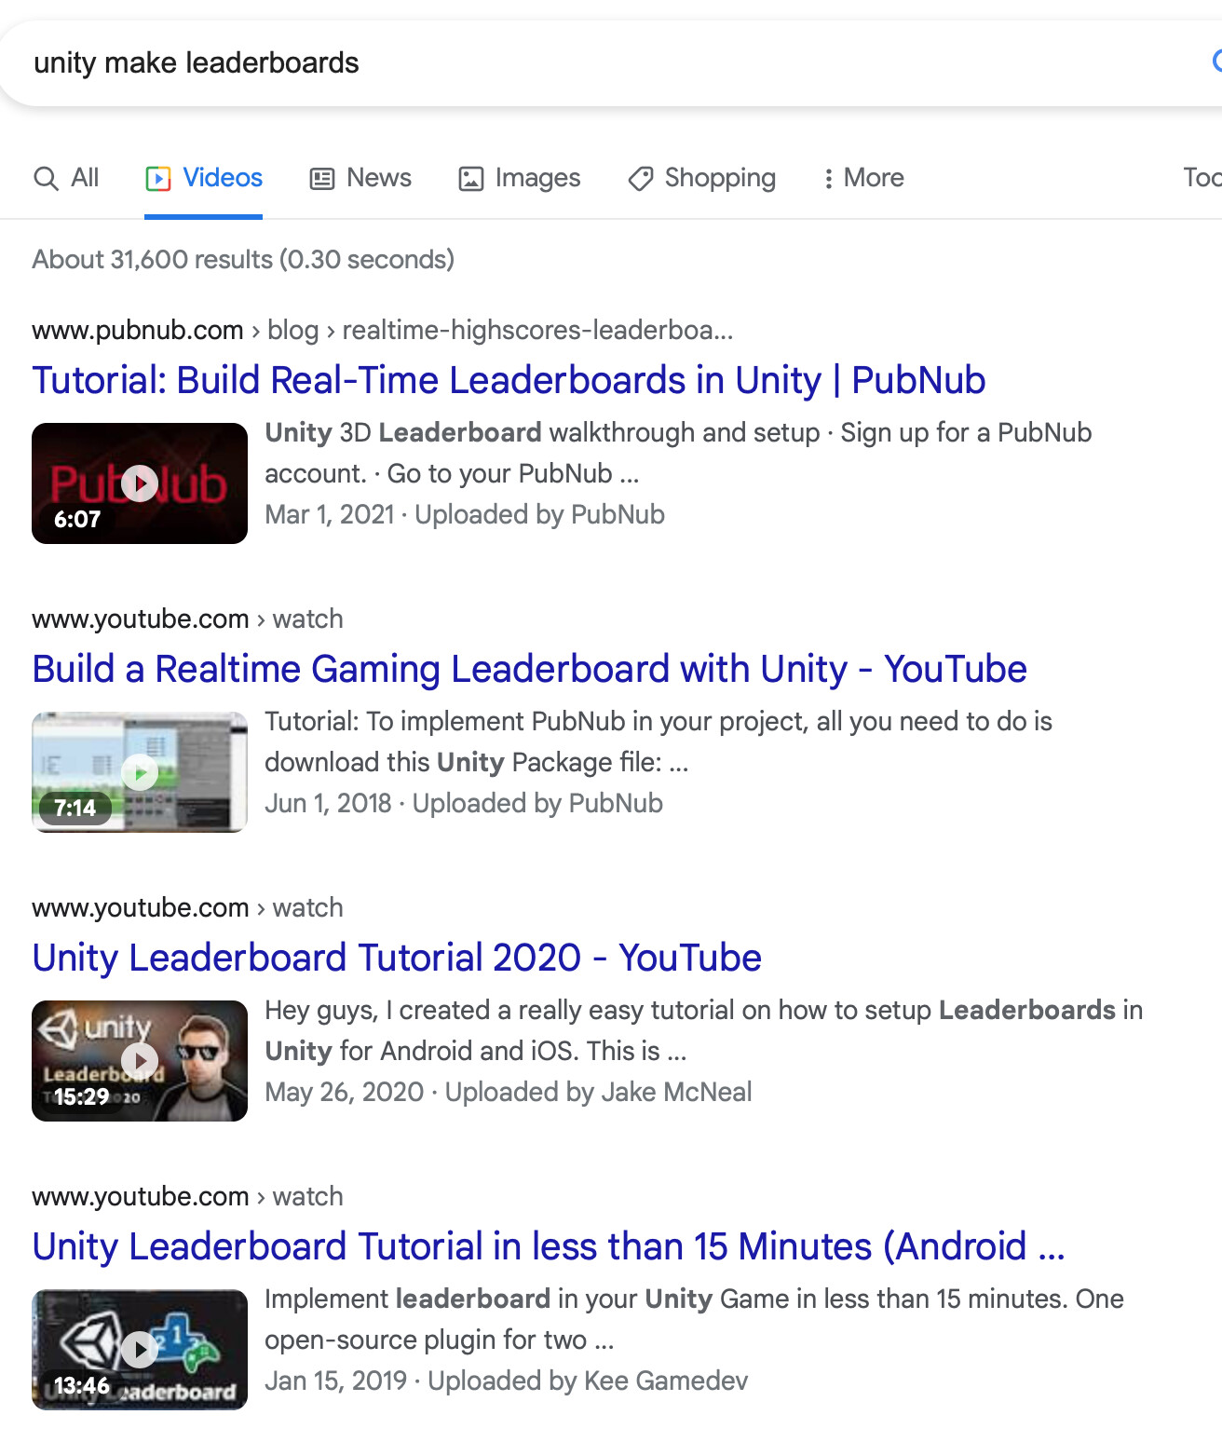Expand the More search options menu
This screenshot has height=1442, width=1222.
click(x=863, y=178)
